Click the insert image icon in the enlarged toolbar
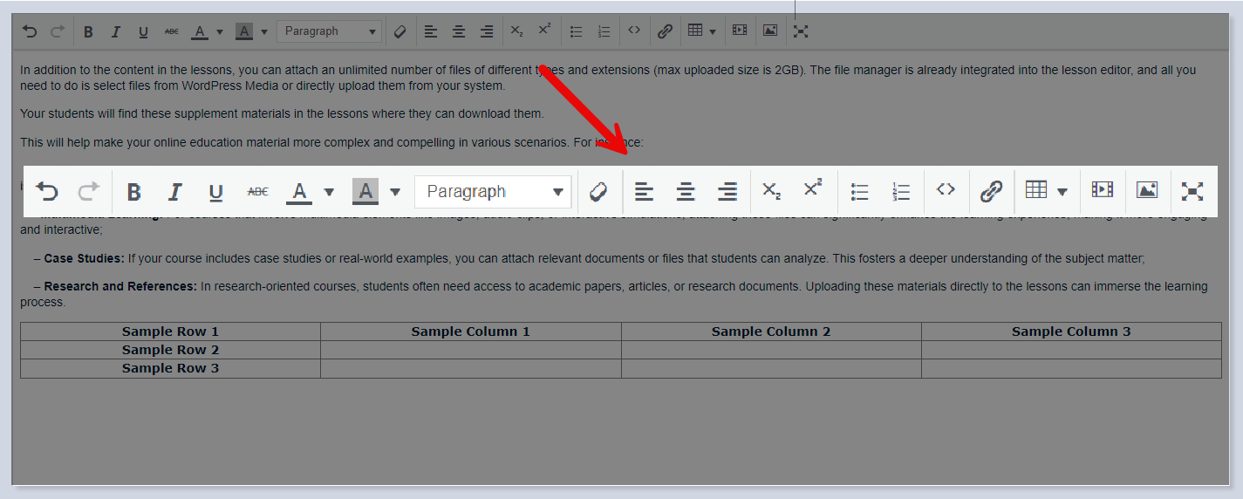The image size is (1243, 499). [1147, 190]
